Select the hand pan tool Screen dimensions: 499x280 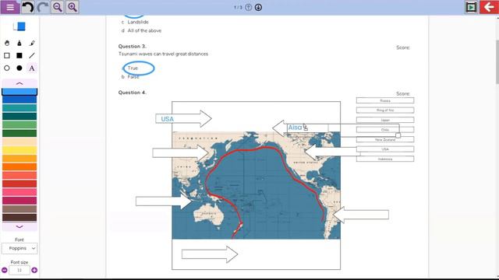click(x=7, y=44)
